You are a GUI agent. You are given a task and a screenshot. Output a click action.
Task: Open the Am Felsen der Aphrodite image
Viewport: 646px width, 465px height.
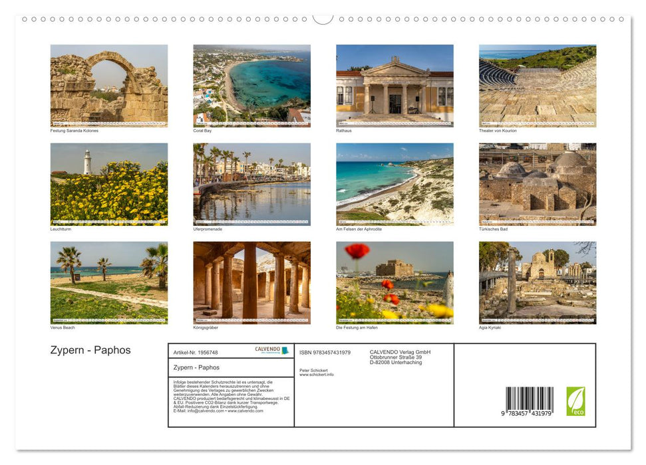[x=395, y=185]
